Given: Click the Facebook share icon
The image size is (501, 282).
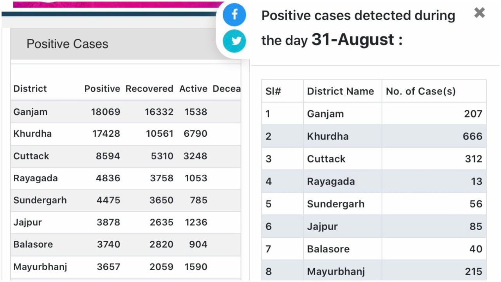Looking at the screenshot, I should pyautogui.click(x=234, y=15).
